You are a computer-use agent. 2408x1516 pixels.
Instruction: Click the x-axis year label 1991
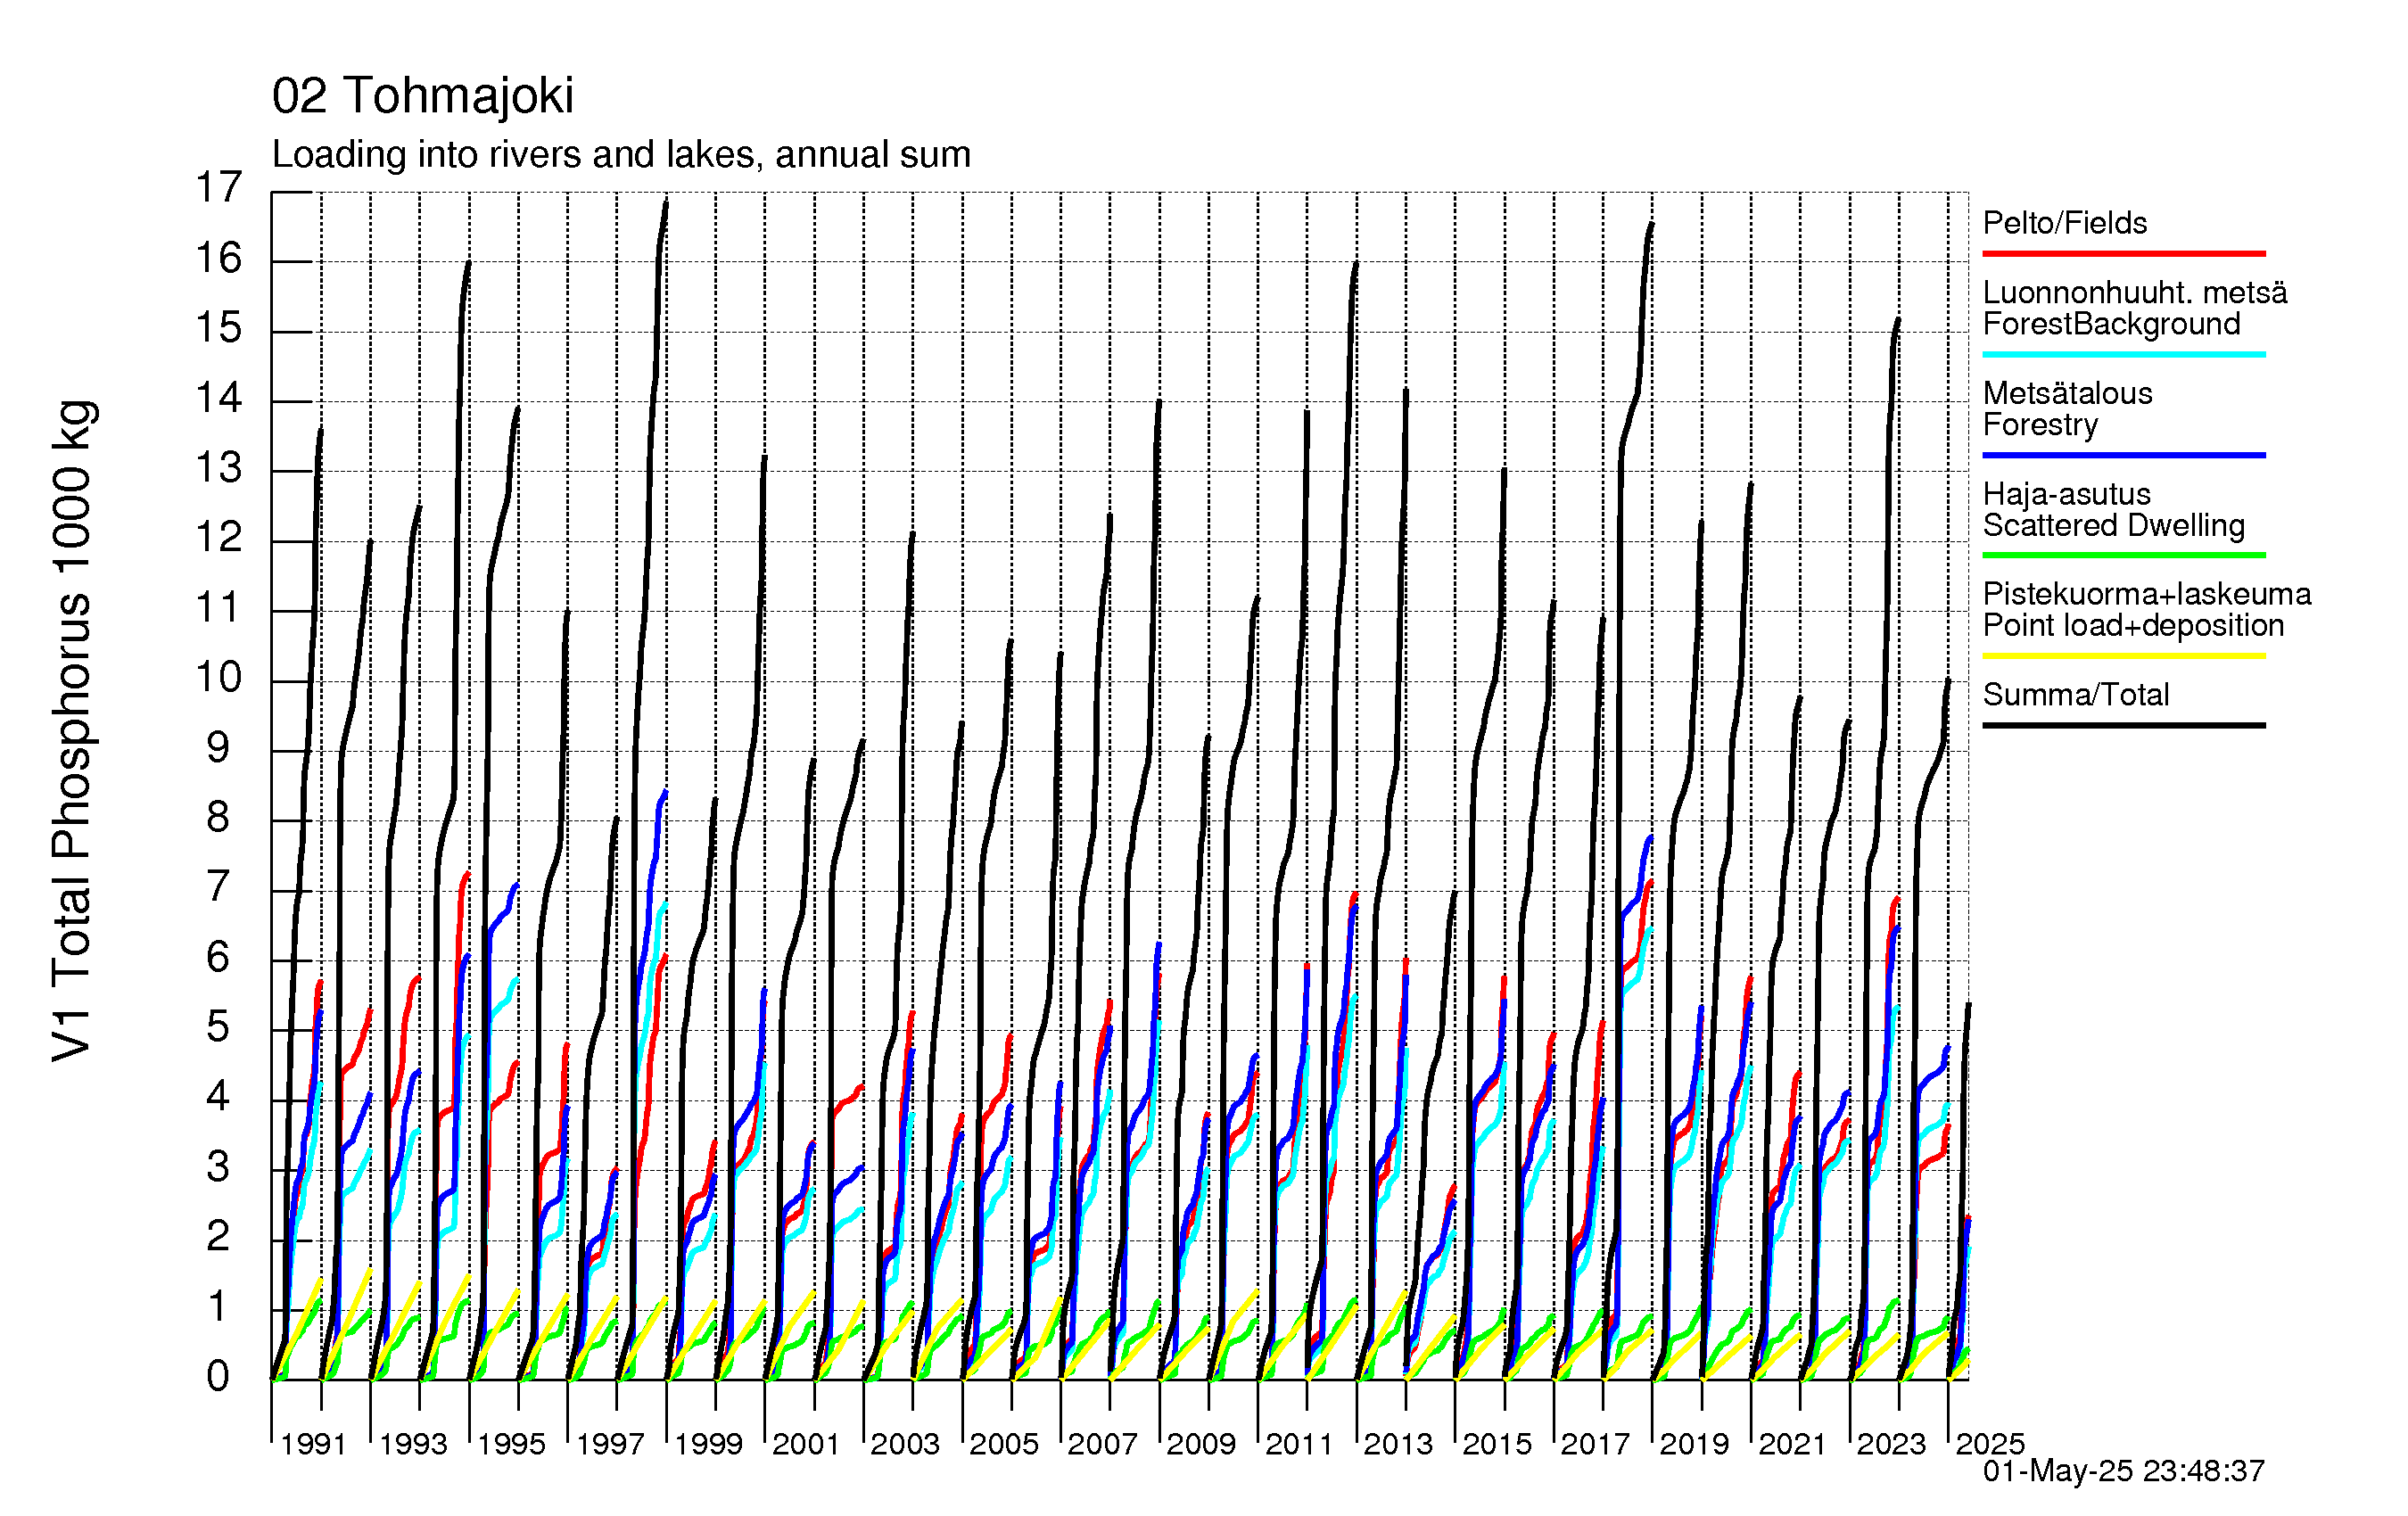(313, 1444)
